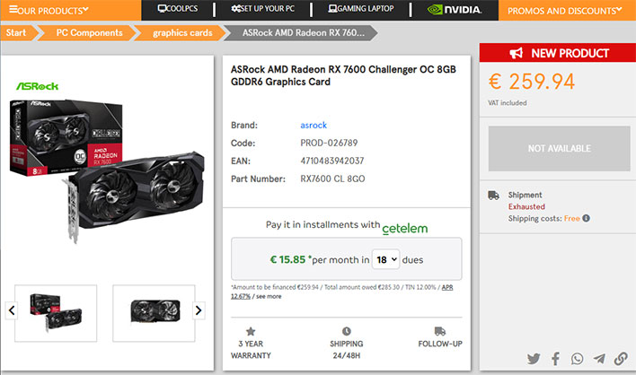Screen dimensions: 636x375
Task: Open the 18 dues installments selector
Action: pos(385,259)
